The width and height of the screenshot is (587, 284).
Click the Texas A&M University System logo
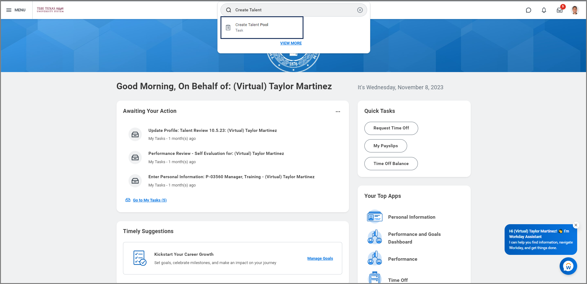point(50,10)
